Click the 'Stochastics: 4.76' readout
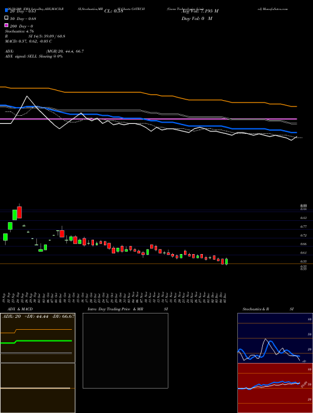Viewport: 313px width, 413px height. click(x=19, y=31)
